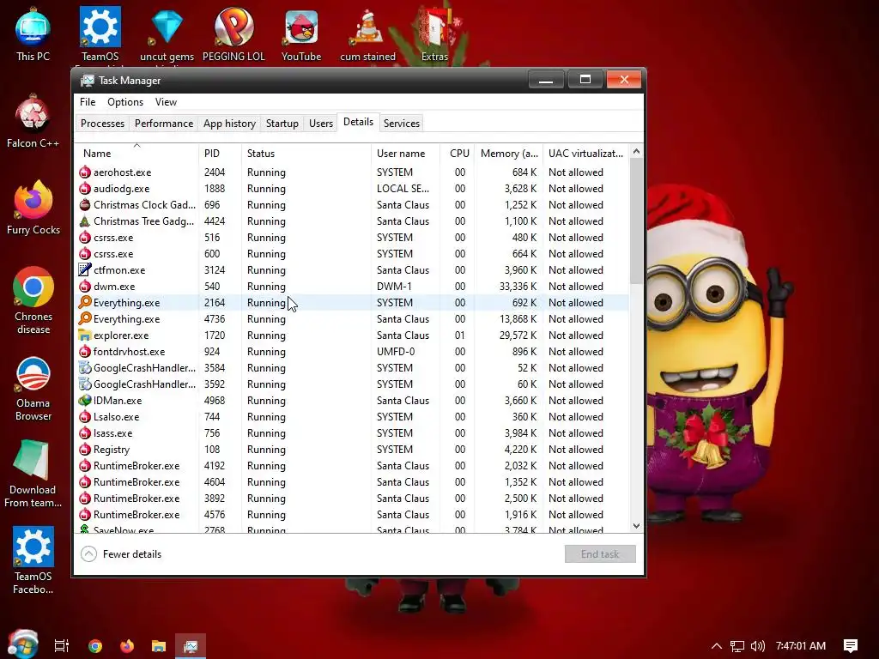Open the TeamOS gear desktop shortcut
Image resolution: width=879 pixels, height=659 pixels.
(100, 33)
